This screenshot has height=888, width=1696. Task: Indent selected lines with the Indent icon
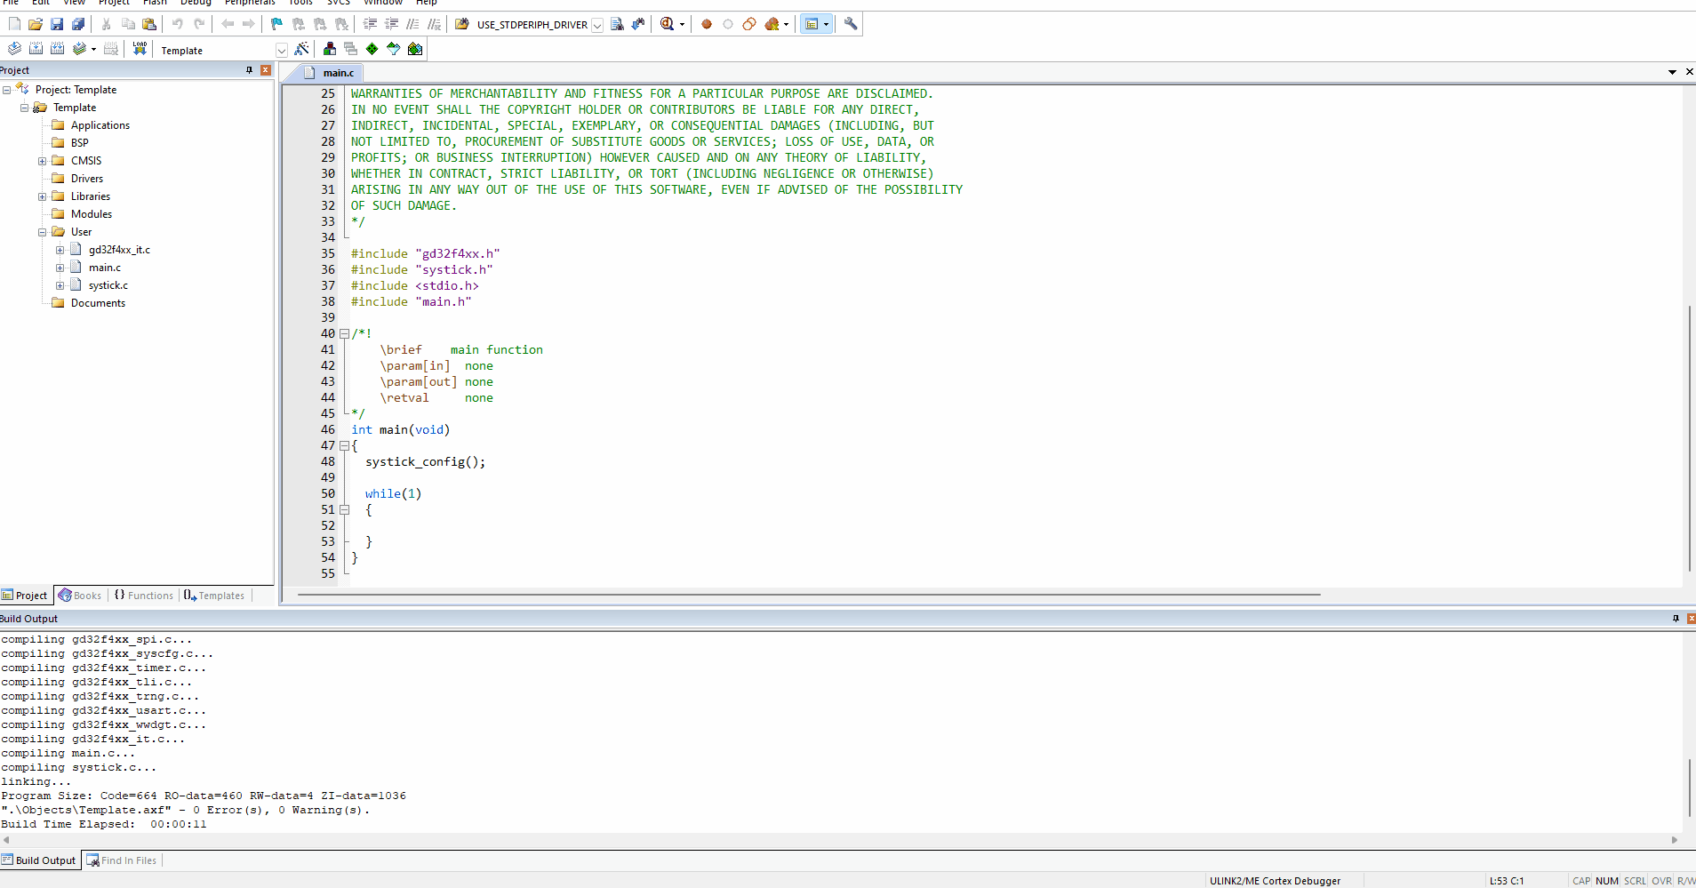[x=370, y=24]
